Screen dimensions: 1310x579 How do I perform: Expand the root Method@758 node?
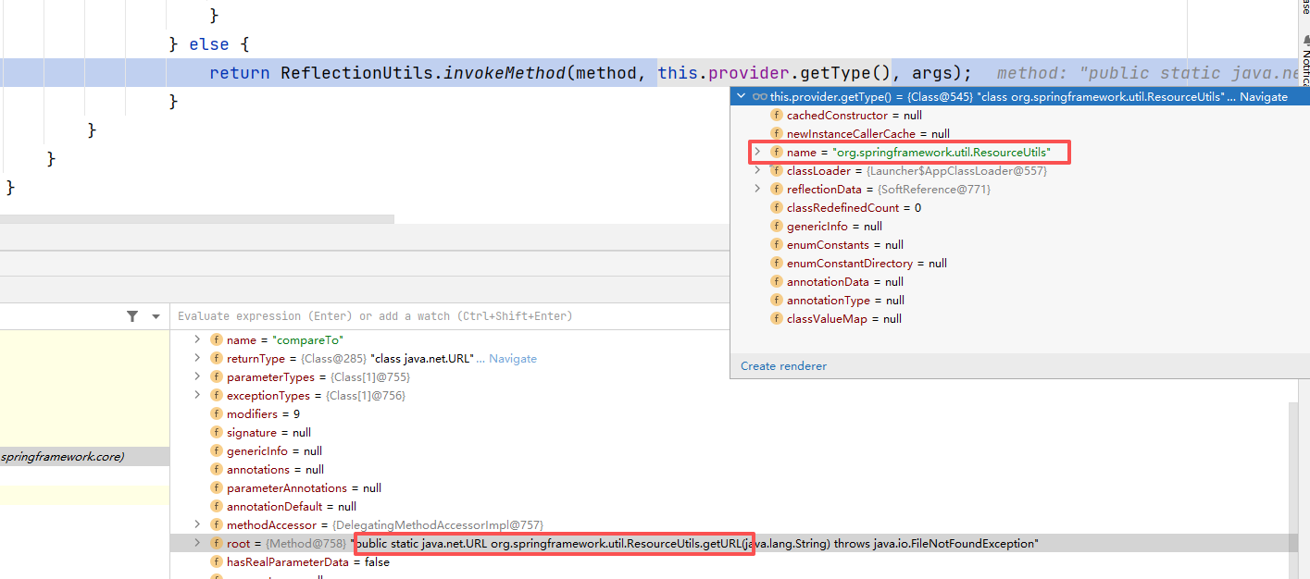click(x=197, y=543)
